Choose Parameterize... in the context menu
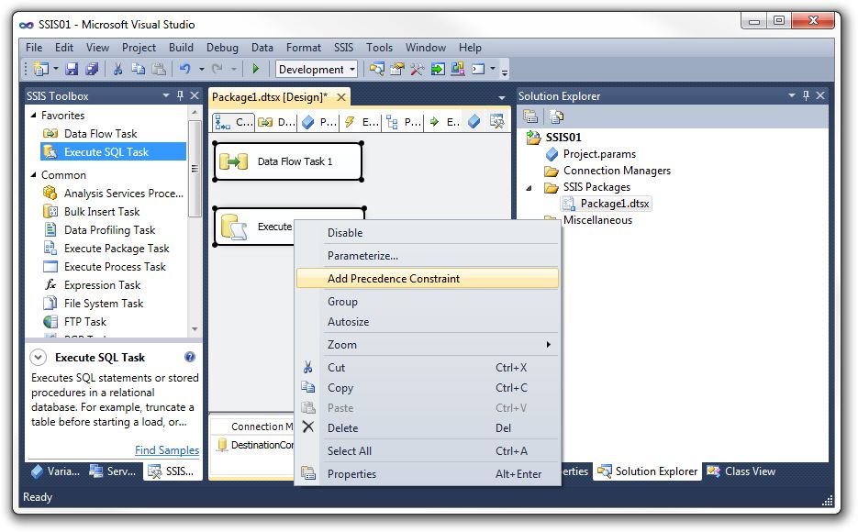This screenshot has width=858, height=532. [x=428, y=255]
